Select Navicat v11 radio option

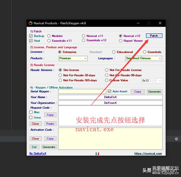(x=84, y=36)
